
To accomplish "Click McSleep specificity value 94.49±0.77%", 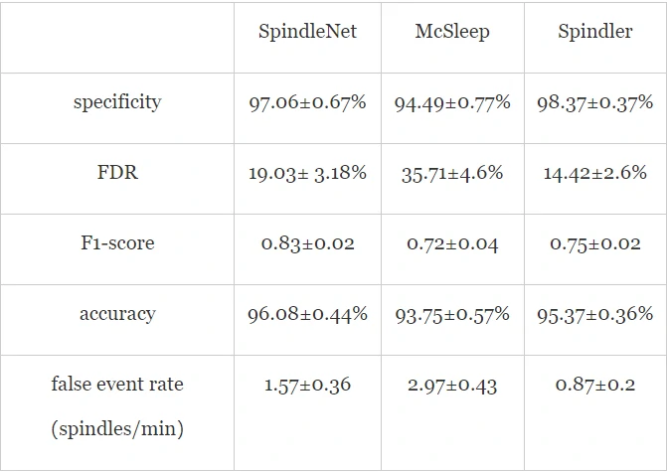I will pyautogui.click(x=452, y=102).
